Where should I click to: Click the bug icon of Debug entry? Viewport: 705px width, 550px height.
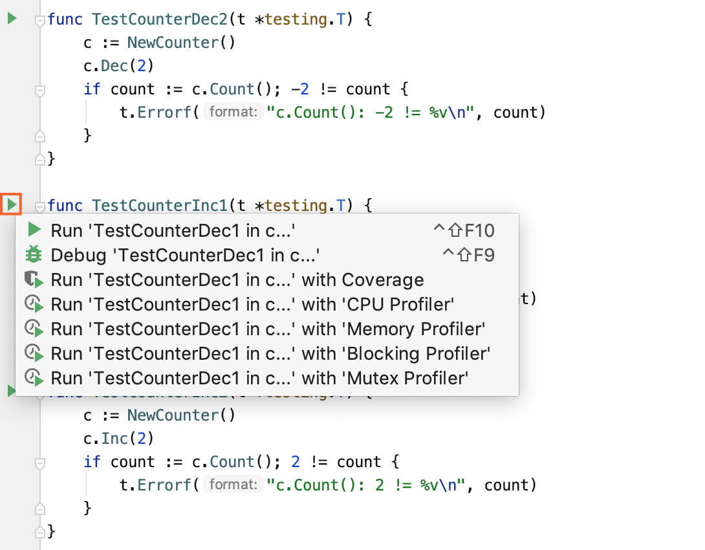[x=34, y=254]
